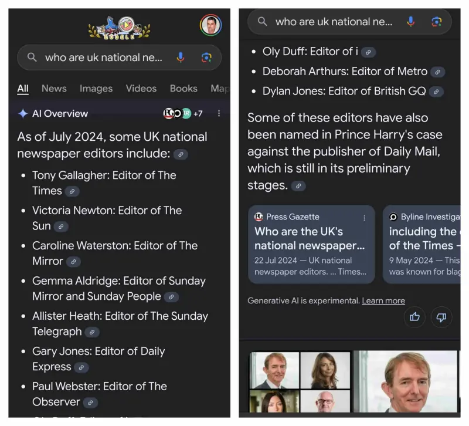Click the thumbs up feedback button
This screenshot has height=426, width=469.
[414, 317]
